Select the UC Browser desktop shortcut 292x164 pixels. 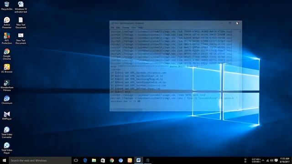pos(7,68)
